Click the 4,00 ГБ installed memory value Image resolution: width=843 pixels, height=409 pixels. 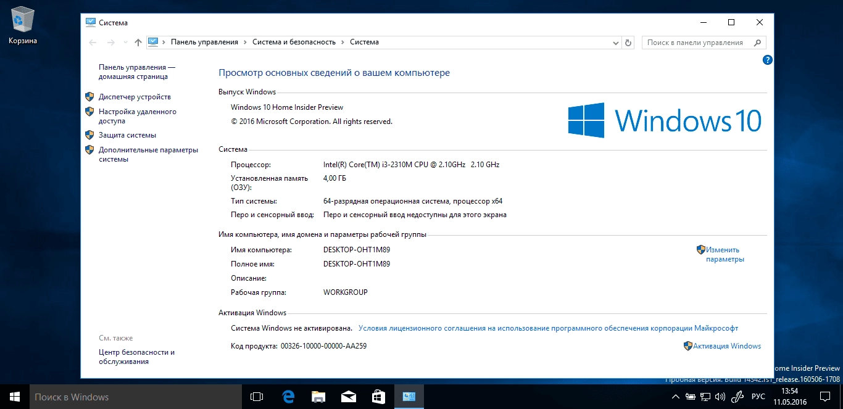tap(334, 178)
